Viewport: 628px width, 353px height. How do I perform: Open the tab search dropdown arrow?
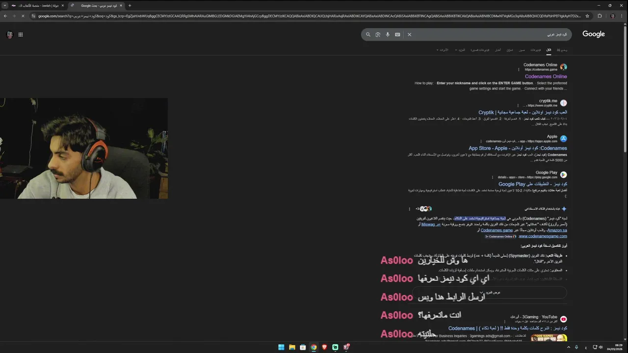point(4,5)
